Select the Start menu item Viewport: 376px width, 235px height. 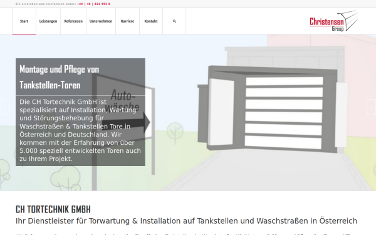[x=24, y=21]
